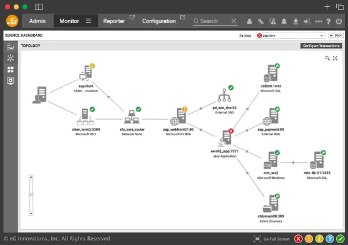Click Configure Transactions button

321,46
